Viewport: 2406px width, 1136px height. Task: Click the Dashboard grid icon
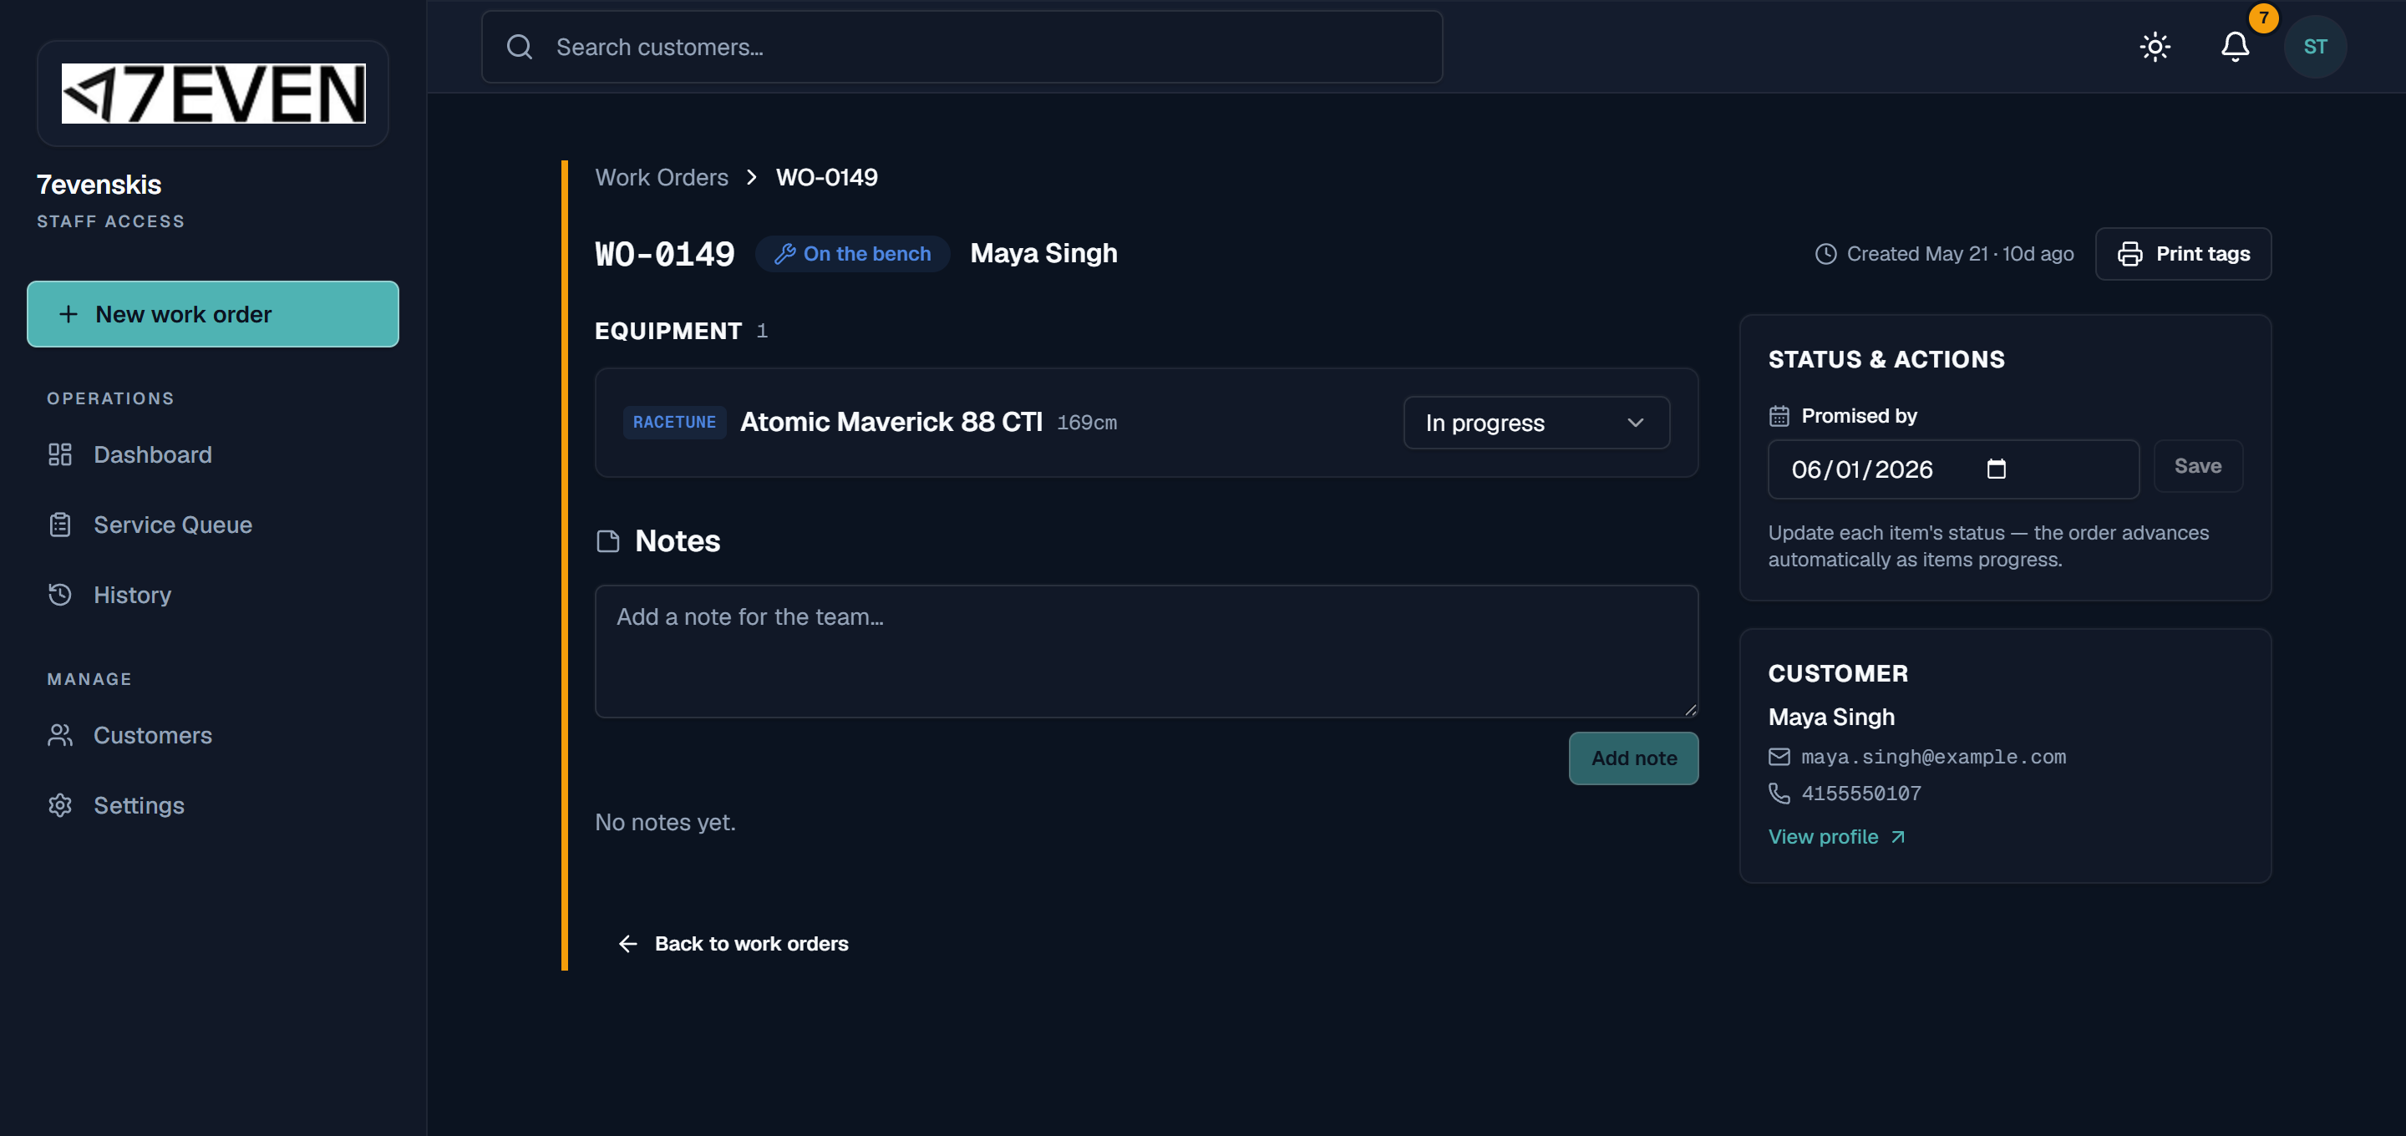[60, 455]
